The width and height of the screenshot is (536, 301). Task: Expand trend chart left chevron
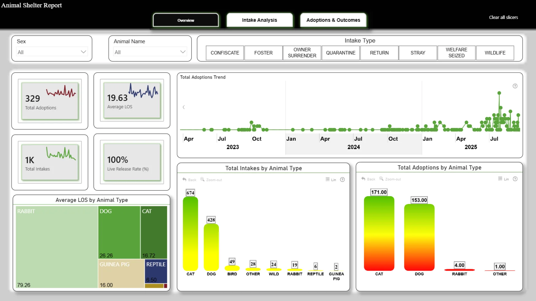[x=184, y=107]
